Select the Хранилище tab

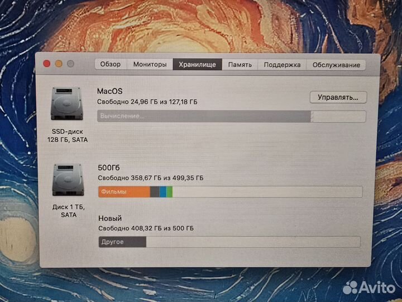coord(197,64)
